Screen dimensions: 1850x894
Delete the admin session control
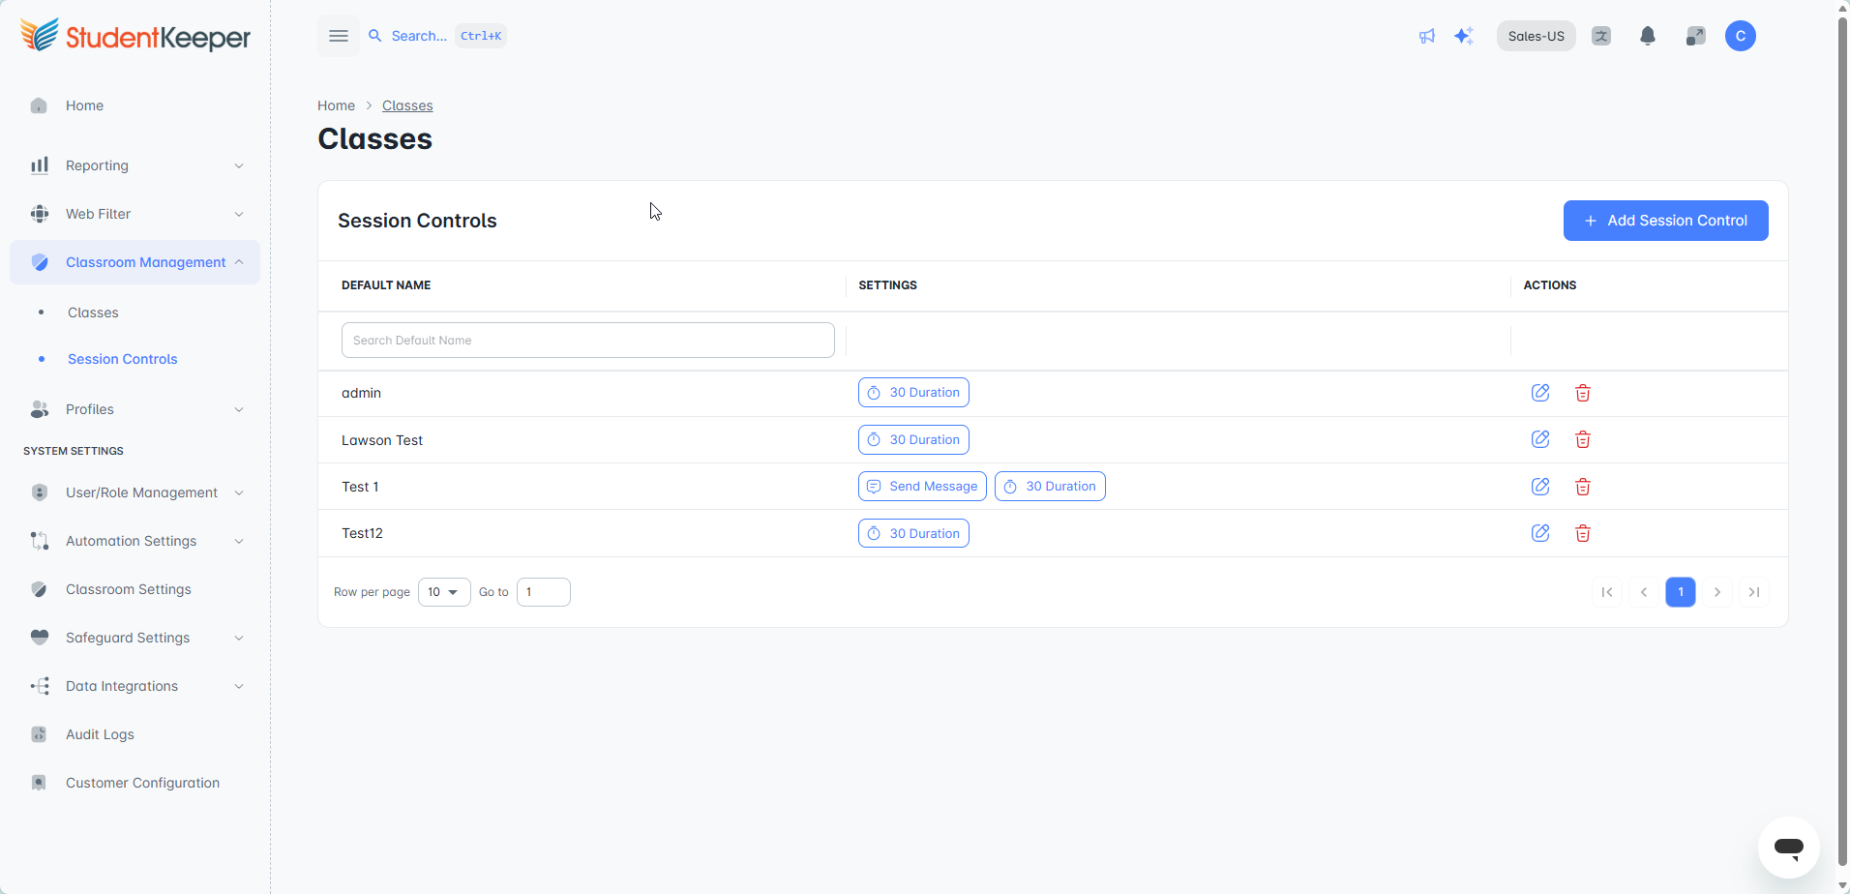tap(1583, 393)
